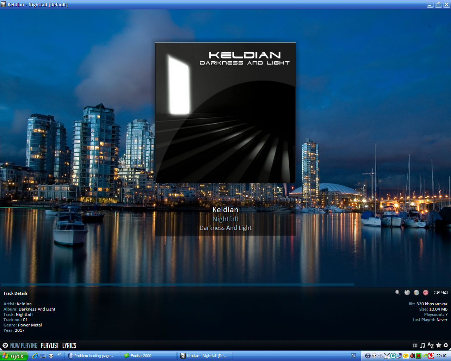This screenshot has width=451, height=361.
Task: Click the speaker volume tray icon
Action: tap(412, 356)
